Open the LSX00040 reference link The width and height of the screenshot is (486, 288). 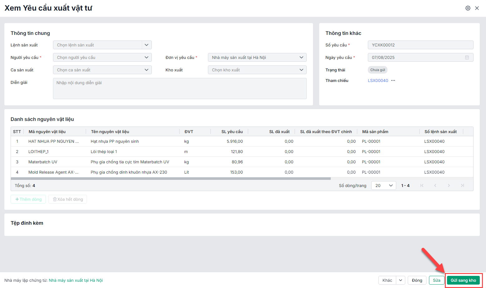click(x=378, y=80)
